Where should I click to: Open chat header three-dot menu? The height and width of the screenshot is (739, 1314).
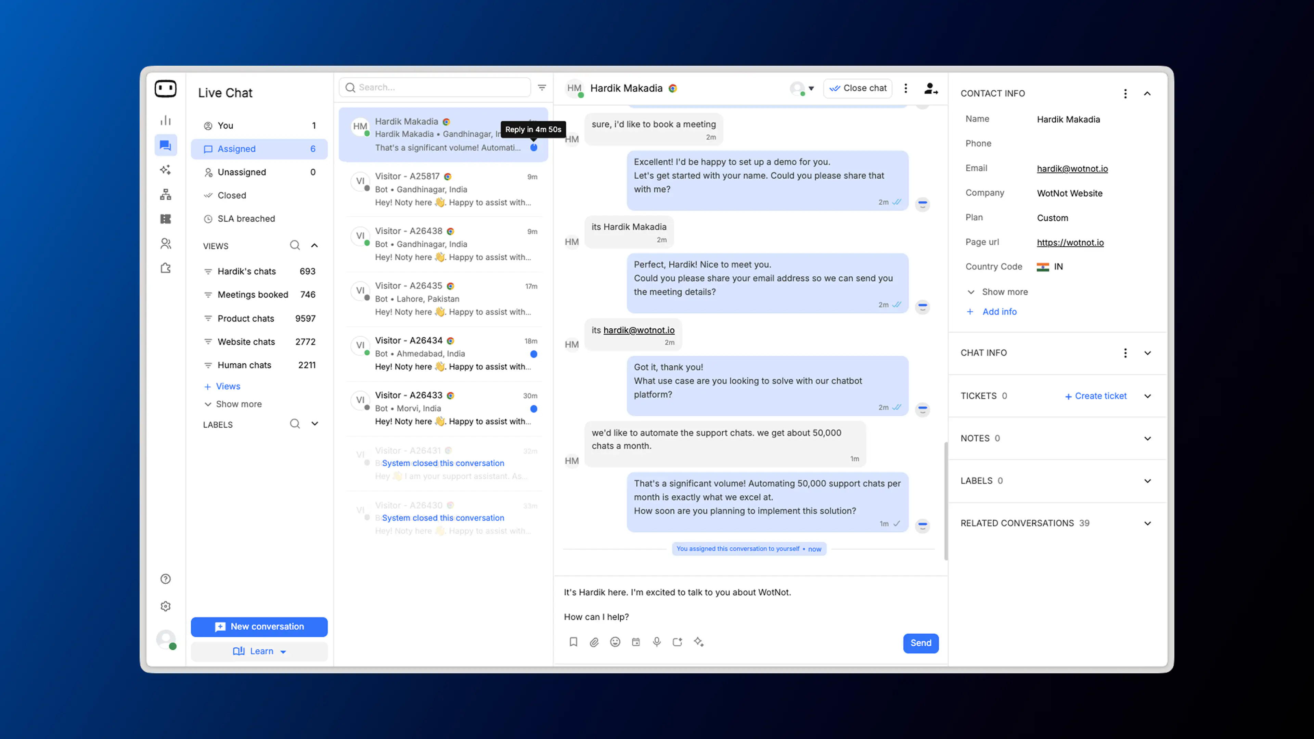[906, 88]
